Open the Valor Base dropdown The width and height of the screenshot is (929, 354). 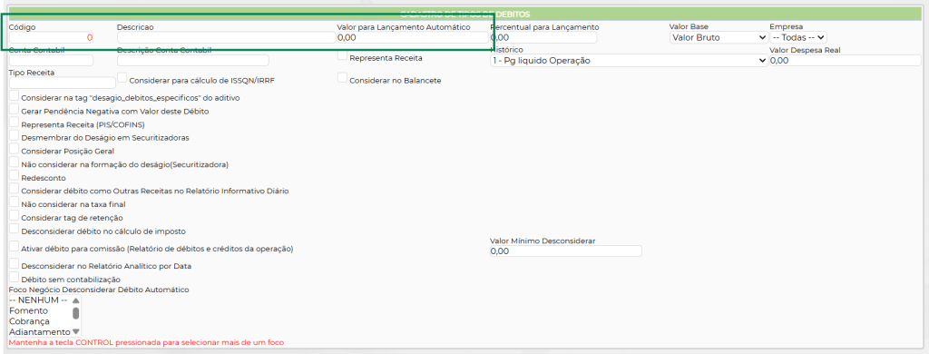(719, 37)
